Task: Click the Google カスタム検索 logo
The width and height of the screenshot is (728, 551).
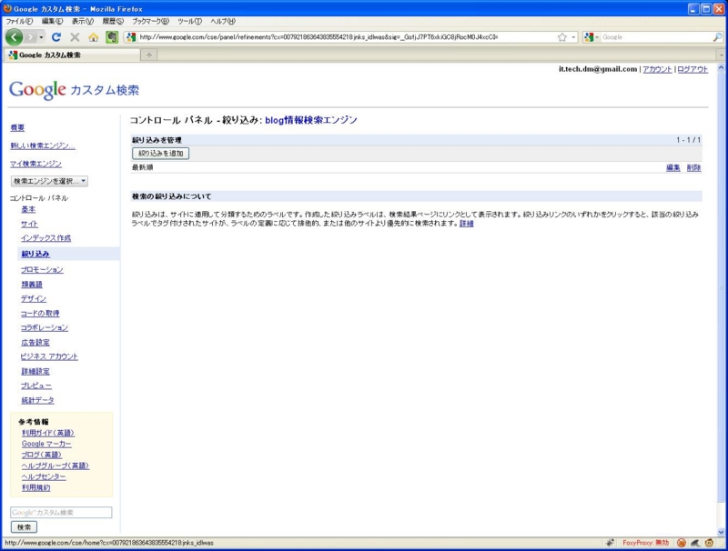Action: coord(75,89)
